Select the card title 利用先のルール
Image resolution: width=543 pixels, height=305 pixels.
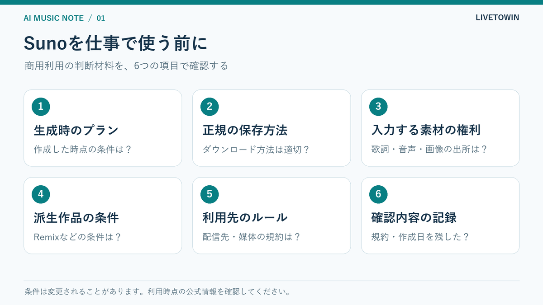point(245,218)
